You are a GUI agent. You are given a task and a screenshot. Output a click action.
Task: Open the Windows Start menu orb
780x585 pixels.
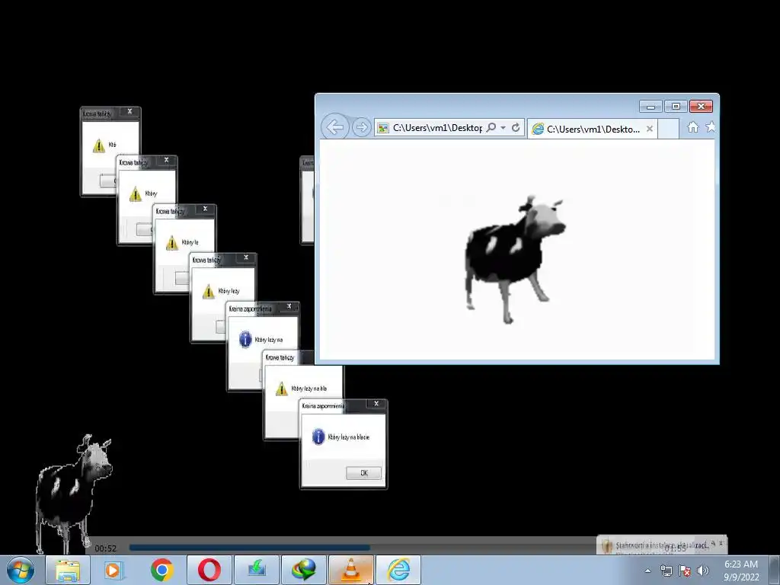click(20, 570)
